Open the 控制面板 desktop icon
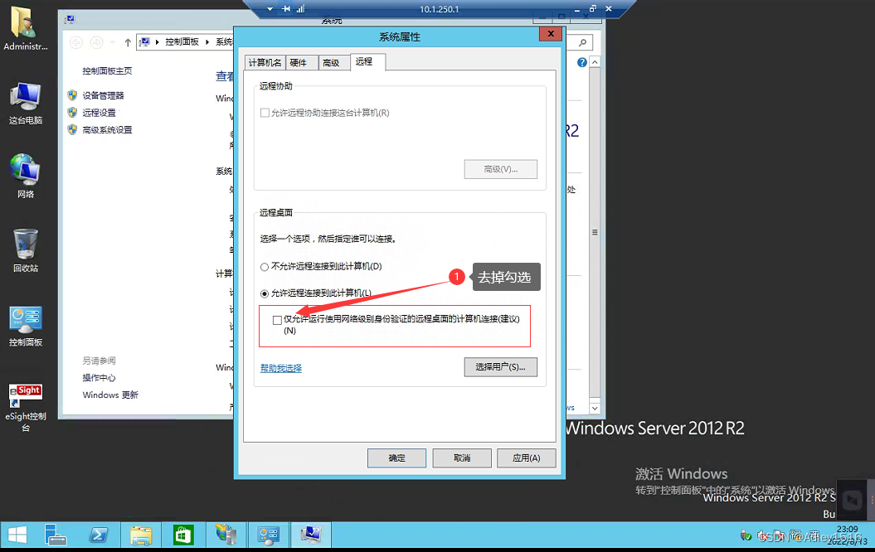This screenshot has height=552, width=875. (25, 327)
